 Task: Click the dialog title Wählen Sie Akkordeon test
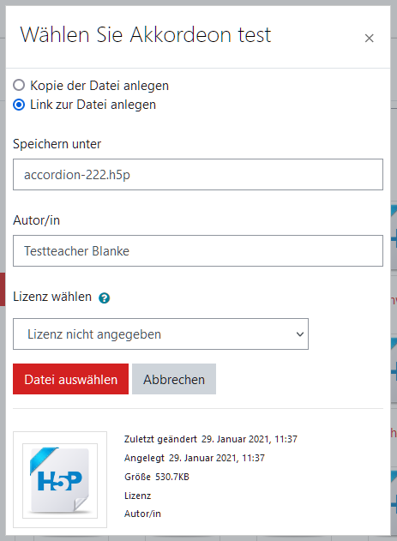(x=146, y=35)
